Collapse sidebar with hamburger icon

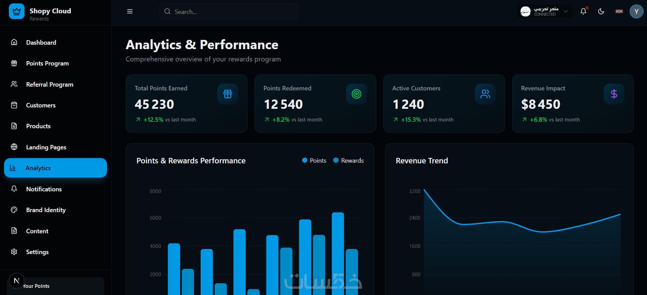point(130,11)
